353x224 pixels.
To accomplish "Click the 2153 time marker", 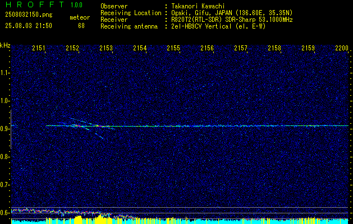I will pos(106,48).
